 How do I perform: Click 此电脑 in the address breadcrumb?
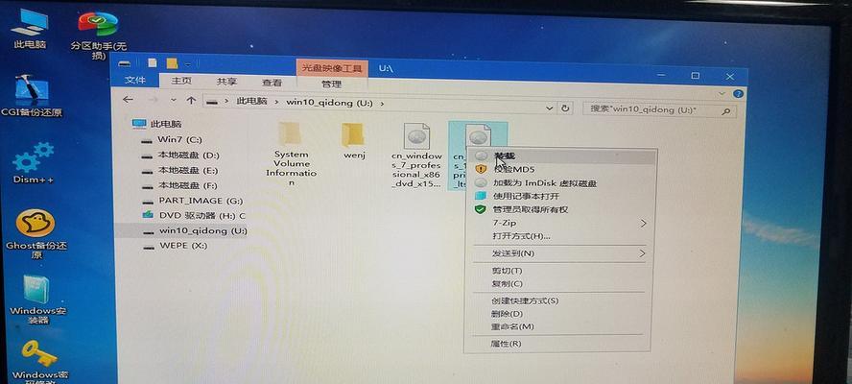coord(251,102)
